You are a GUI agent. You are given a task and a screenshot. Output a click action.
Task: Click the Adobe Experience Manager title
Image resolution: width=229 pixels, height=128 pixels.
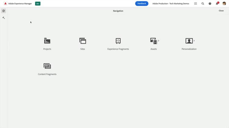[20, 3]
